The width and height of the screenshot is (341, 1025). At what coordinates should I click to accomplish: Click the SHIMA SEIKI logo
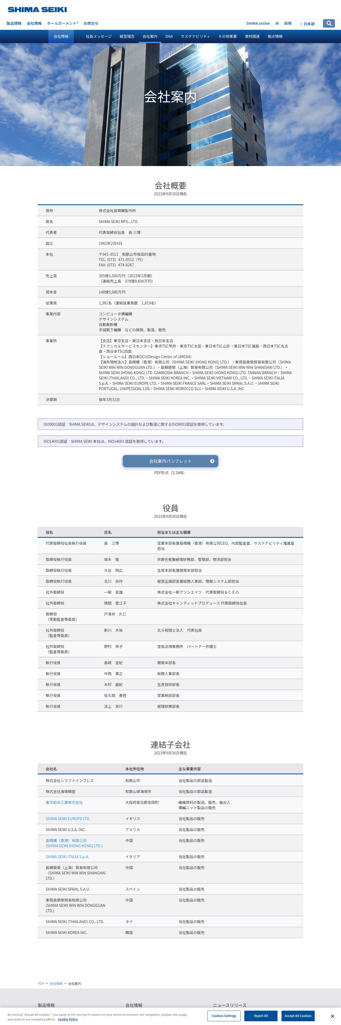pyautogui.click(x=37, y=10)
